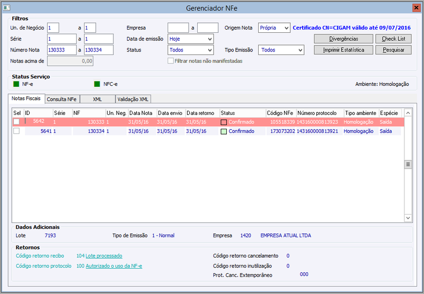
Task: Expand the Status filter dropdown
Action: (x=191, y=50)
